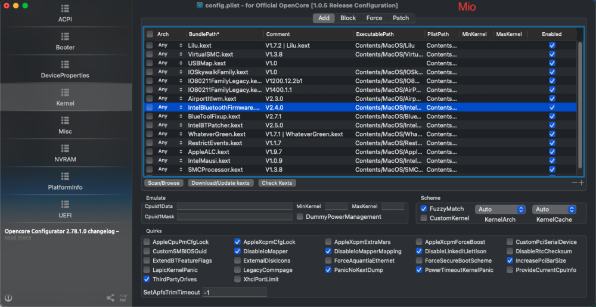Screen dimensions: 596x307
Task: Toggle the select-all checkbox in table header
Action: coord(150,34)
